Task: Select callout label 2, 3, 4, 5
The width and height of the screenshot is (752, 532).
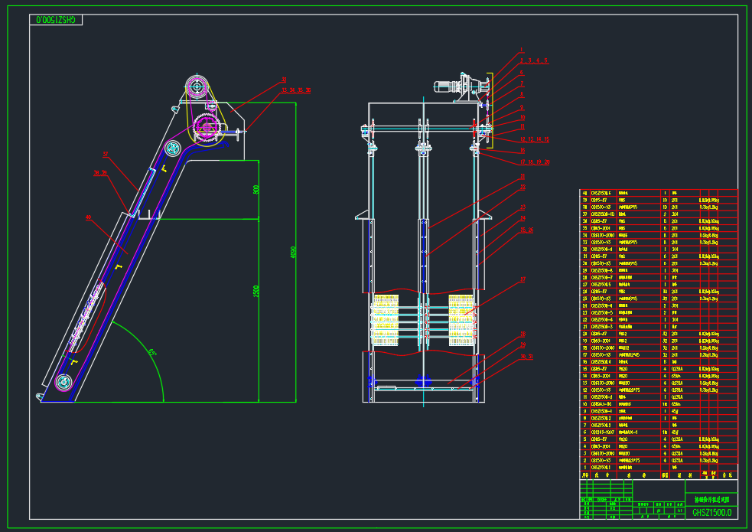Action: pyautogui.click(x=534, y=61)
